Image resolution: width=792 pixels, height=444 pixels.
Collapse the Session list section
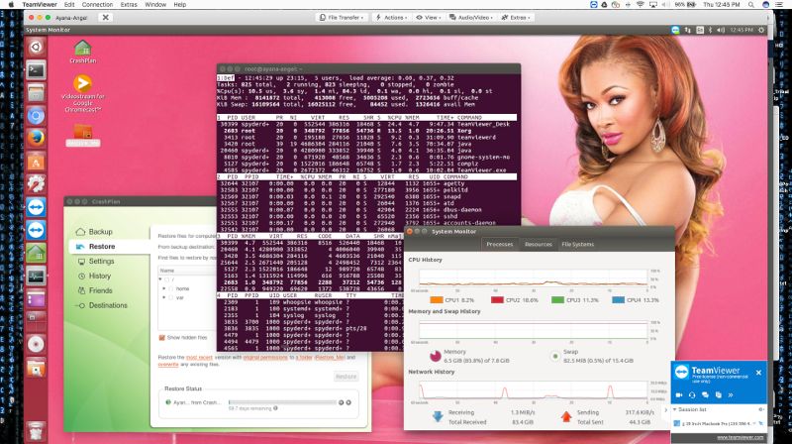tap(675, 409)
